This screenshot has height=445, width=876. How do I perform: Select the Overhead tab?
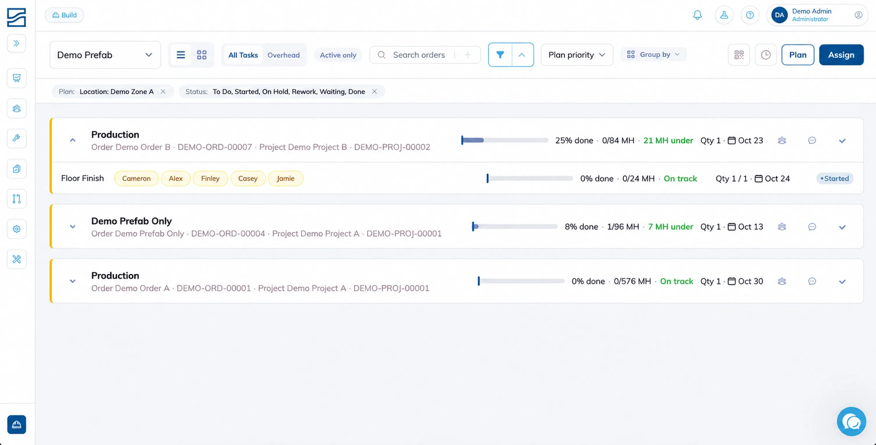[284, 55]
